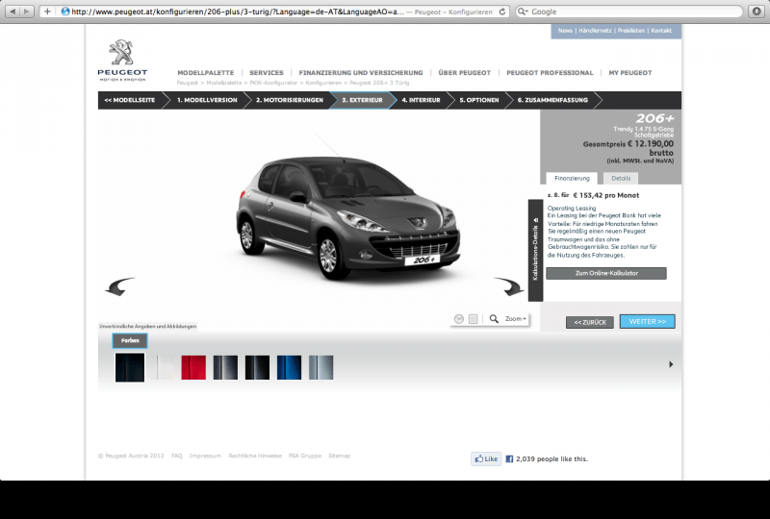The image size is (770, 519).
Task: Reload the page with refresh icon
Action: [501, 12]
